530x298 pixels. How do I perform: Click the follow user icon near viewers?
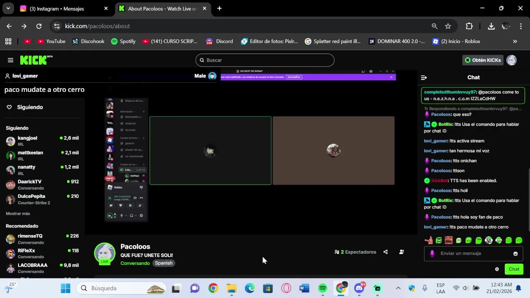click(401, 252)
